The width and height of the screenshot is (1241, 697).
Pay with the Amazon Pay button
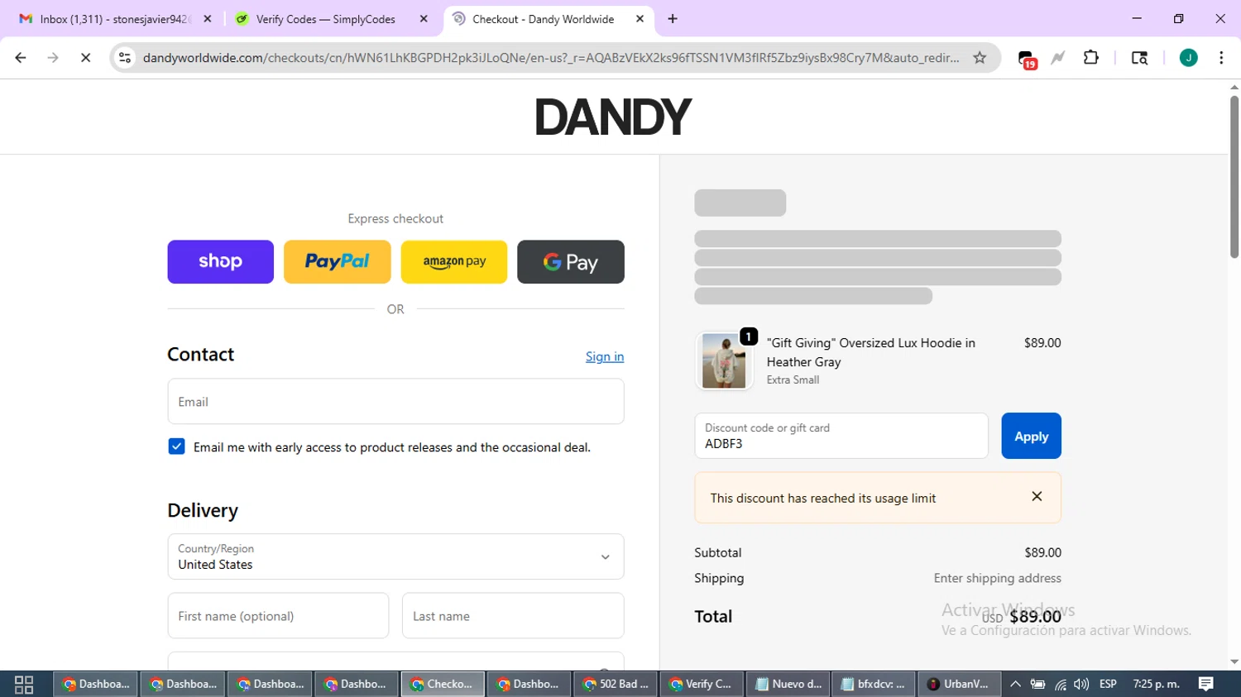pyautogui.click(x=454, y=262)
